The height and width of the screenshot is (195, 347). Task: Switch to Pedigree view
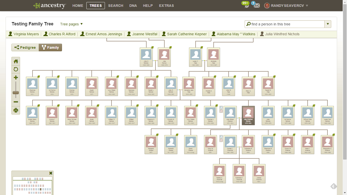tap(25, 47)
